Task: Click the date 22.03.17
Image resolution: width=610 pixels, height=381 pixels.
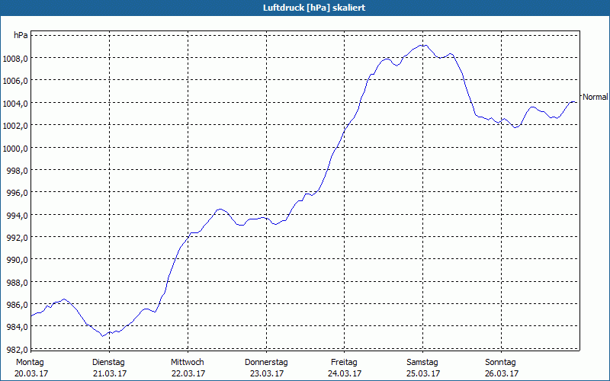Action: [x=188, y=373]
